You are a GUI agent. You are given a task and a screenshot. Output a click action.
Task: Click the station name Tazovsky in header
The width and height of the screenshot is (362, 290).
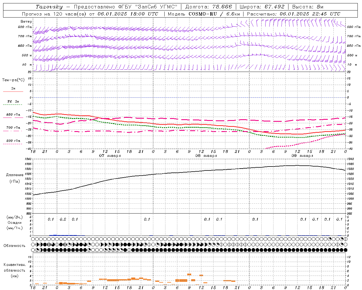point(49,7)
